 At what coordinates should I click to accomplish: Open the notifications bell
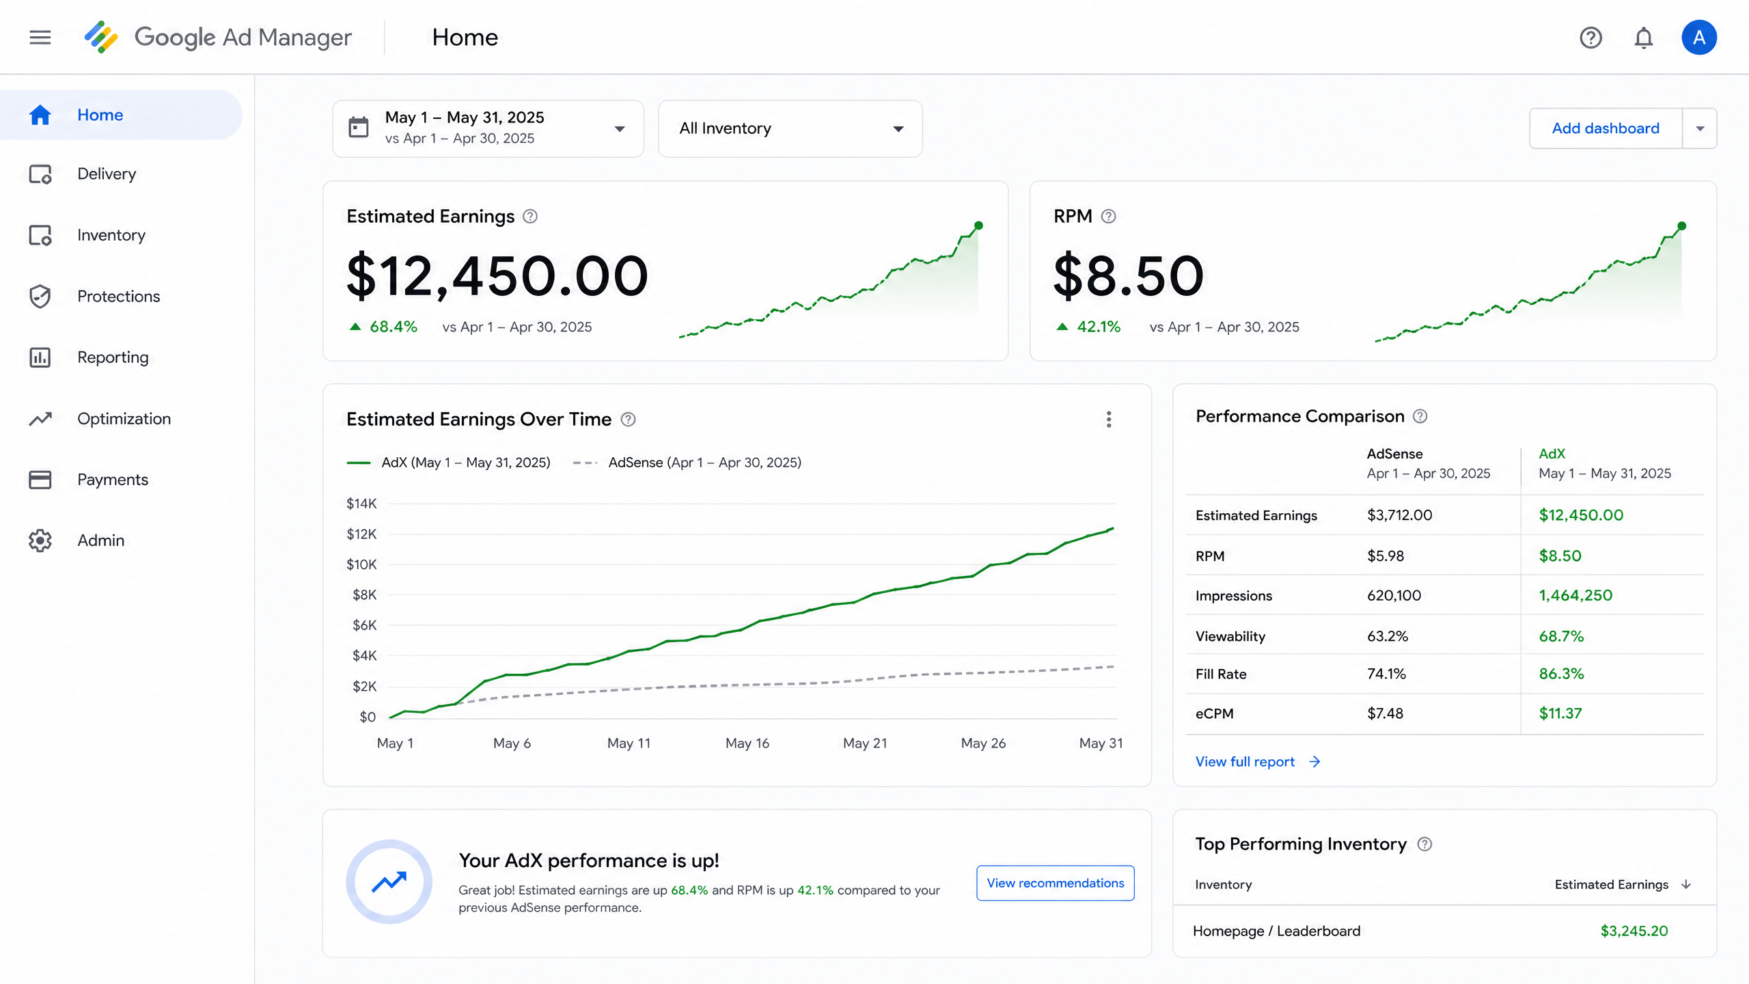[1644, 38]
